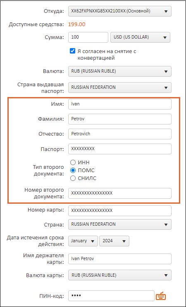
Task: Open the Страна dropdown below the card number
Action: point(120,224)
